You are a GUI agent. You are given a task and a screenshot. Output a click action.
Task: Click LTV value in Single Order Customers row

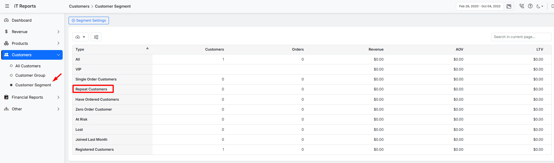(538, 79)
